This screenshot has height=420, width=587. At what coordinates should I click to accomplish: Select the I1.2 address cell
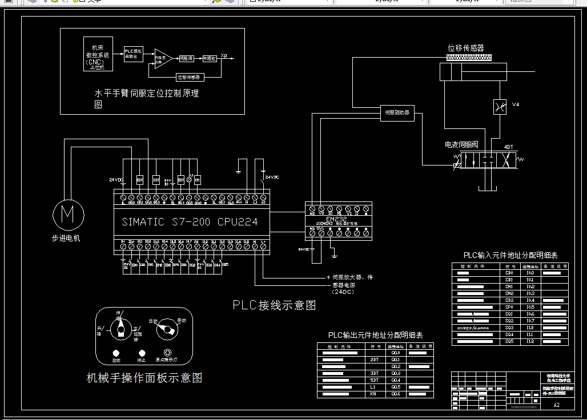530,341
